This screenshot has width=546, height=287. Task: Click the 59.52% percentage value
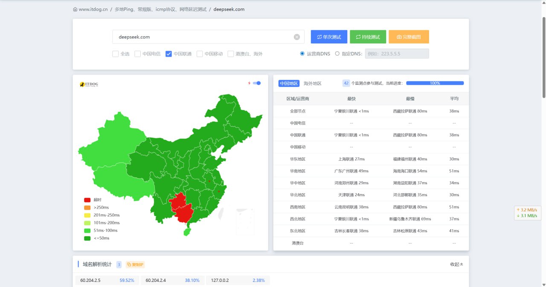click(127, 280)
